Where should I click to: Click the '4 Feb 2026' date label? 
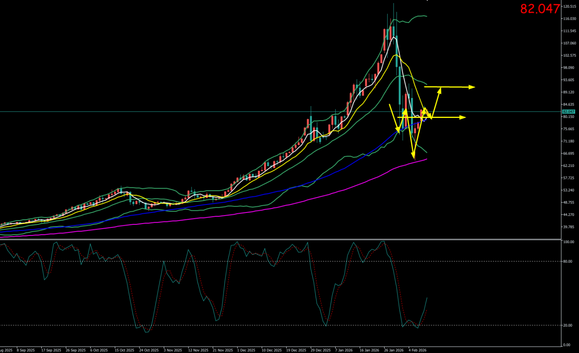(417, 350)
